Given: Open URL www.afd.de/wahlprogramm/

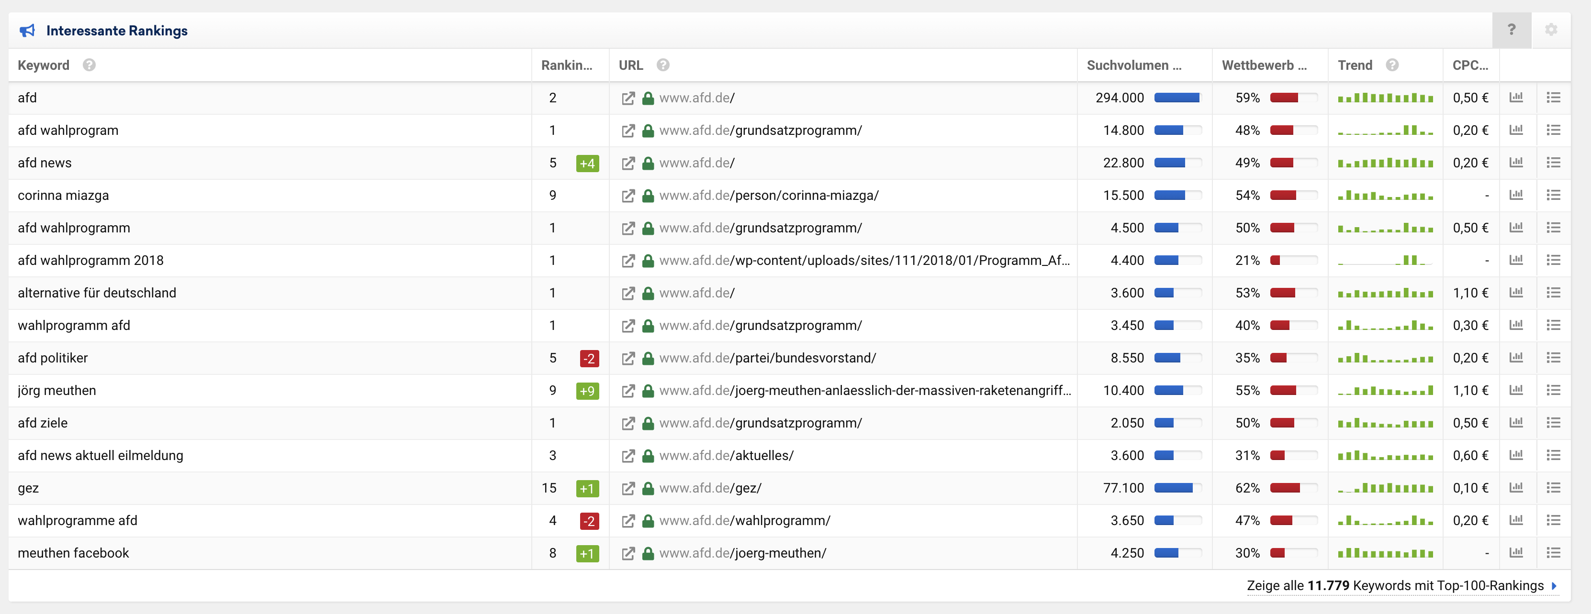Looking at the screenshot, I should click(745, 520).
